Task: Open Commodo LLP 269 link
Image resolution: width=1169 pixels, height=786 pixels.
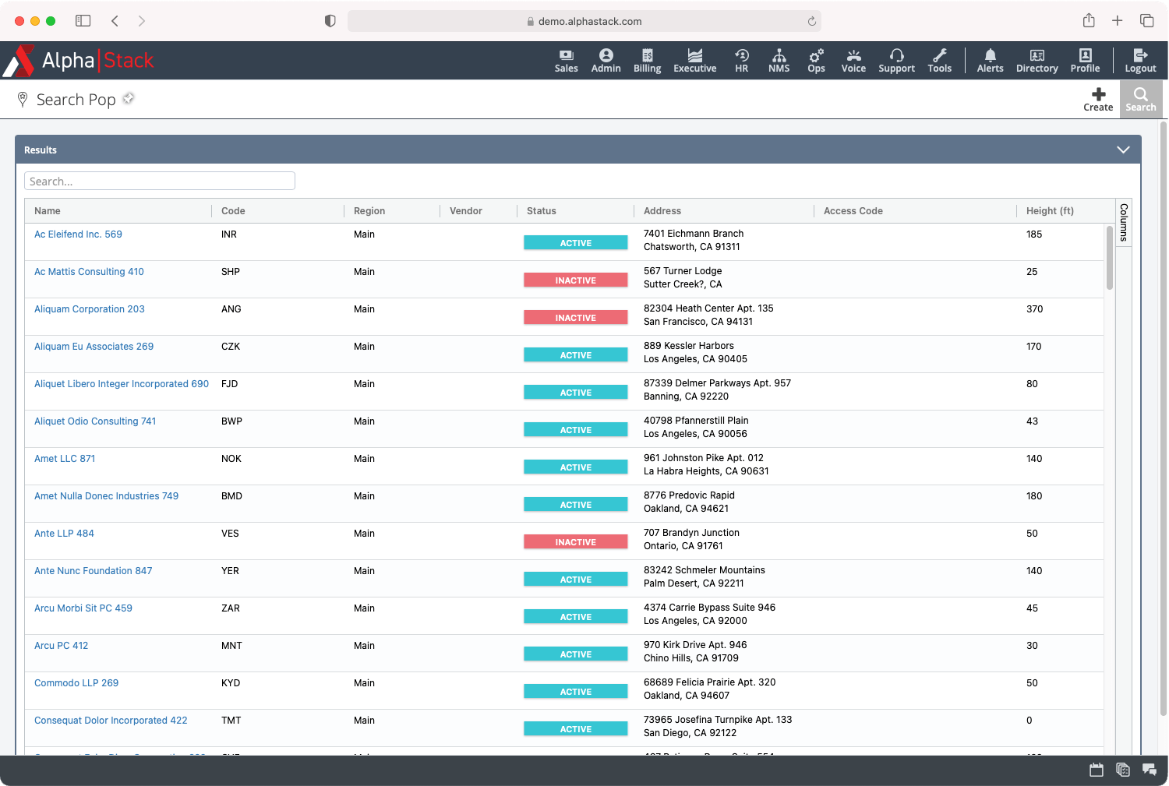Action: point(76,683)
